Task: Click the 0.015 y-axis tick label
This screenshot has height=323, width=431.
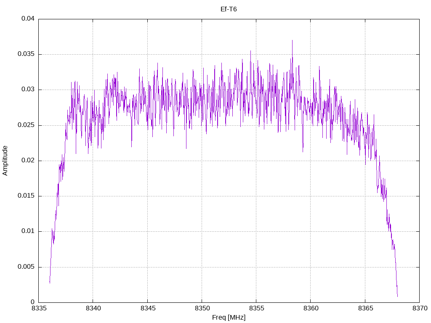Action: tap(26, 196)
